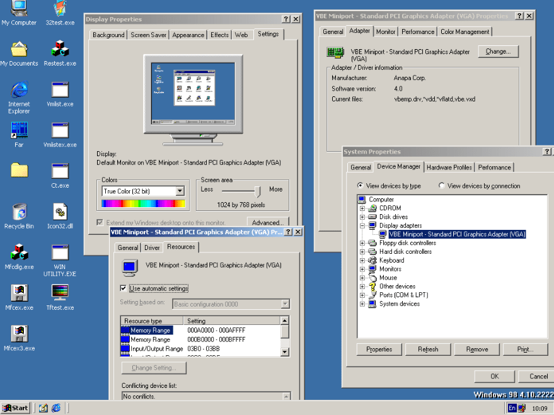Switch to Driver tab in VBE Miniport dialog

click(x=152, y=247)
